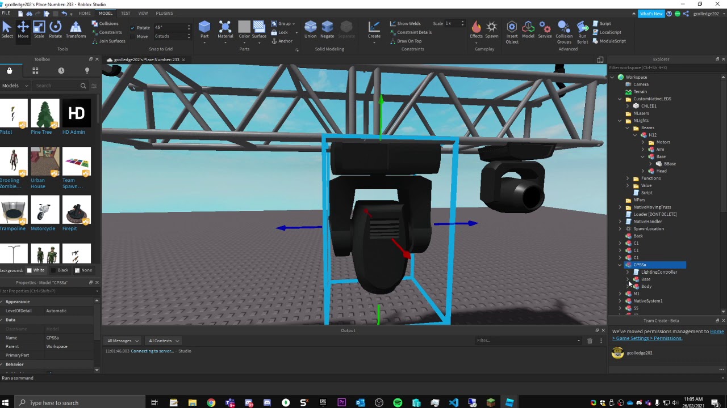Insert a new LocalScript
727x408 pixels.
click(607, 32)
